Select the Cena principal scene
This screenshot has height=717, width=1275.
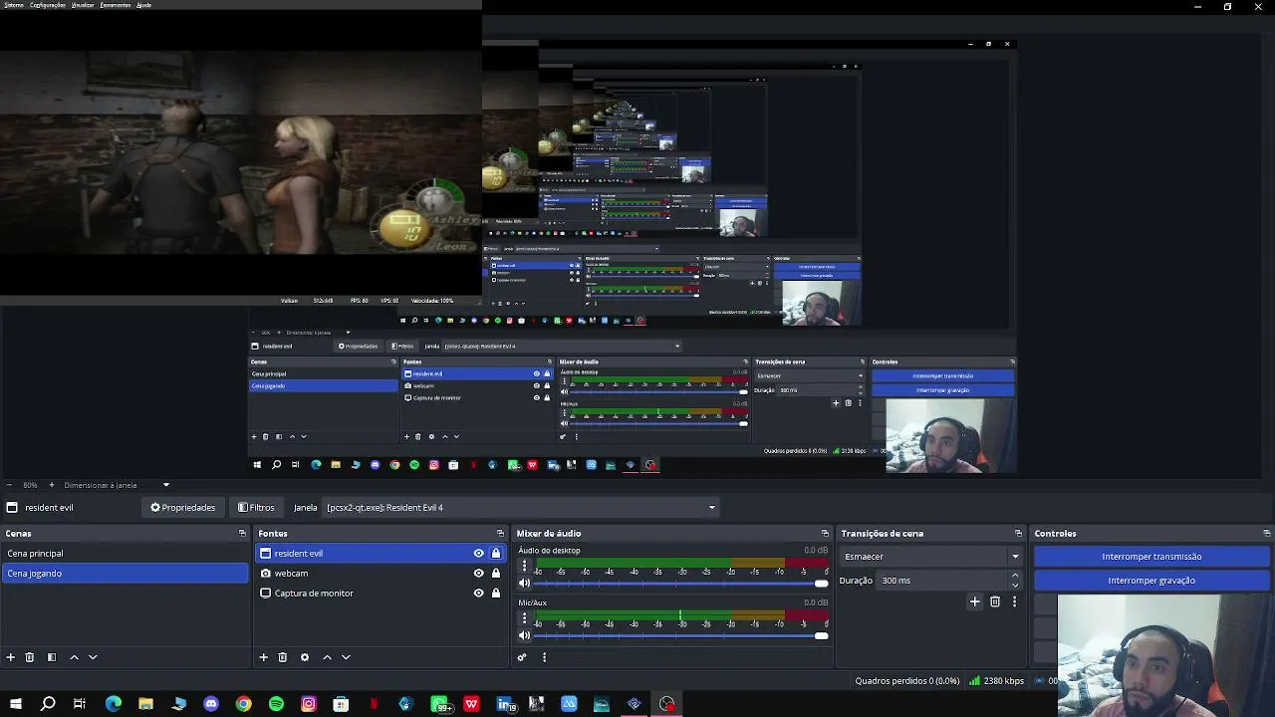click(x=126, y=554)
